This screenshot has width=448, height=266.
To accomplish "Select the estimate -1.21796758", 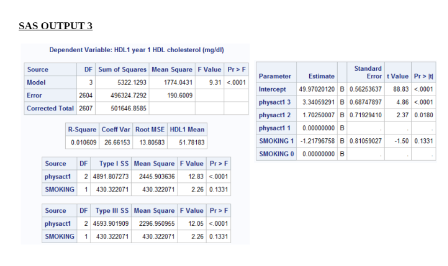I will click(317, 141).
